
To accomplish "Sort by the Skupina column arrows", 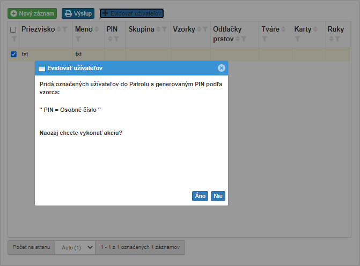I will 158,29.
